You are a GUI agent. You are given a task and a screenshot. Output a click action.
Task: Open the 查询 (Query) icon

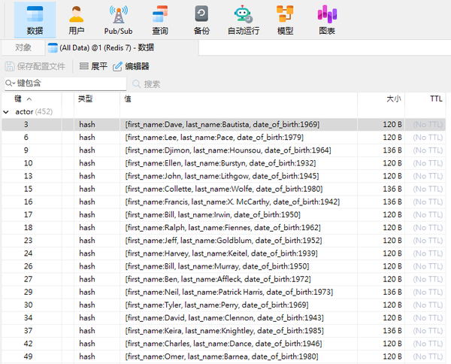160,20
